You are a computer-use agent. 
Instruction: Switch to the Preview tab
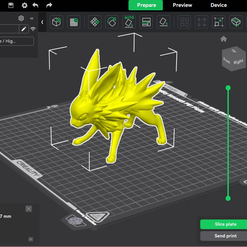182,5
